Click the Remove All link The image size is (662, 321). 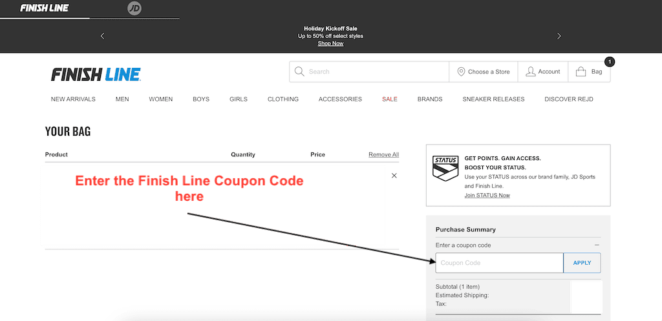[x=383, y=155]
